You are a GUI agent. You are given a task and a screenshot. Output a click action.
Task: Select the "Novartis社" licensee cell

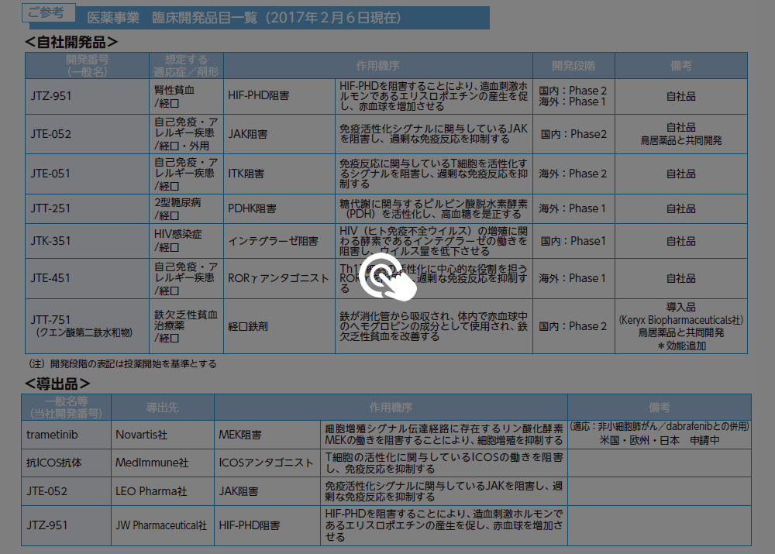click(x=163, y=435)
